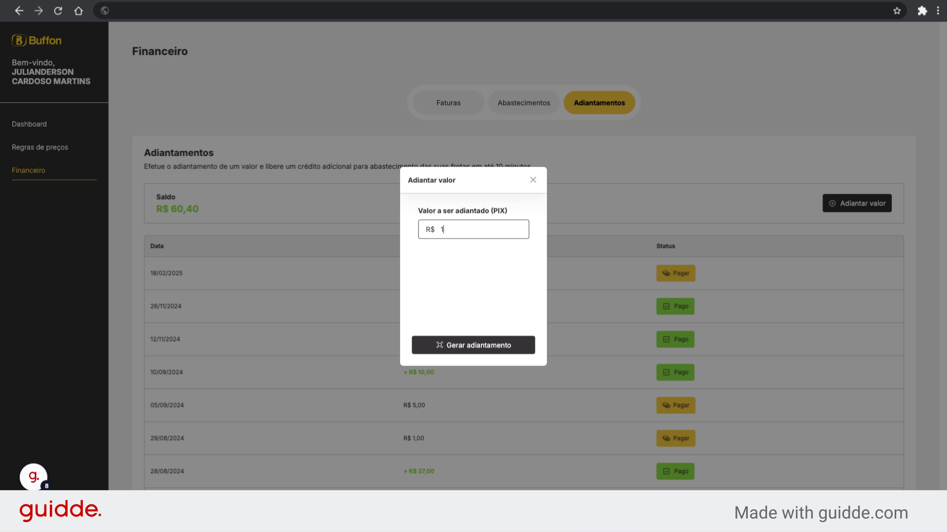Close the Adiantar valor dialog
This screenshot has height=532, width=947.
(x=533, y=180)
